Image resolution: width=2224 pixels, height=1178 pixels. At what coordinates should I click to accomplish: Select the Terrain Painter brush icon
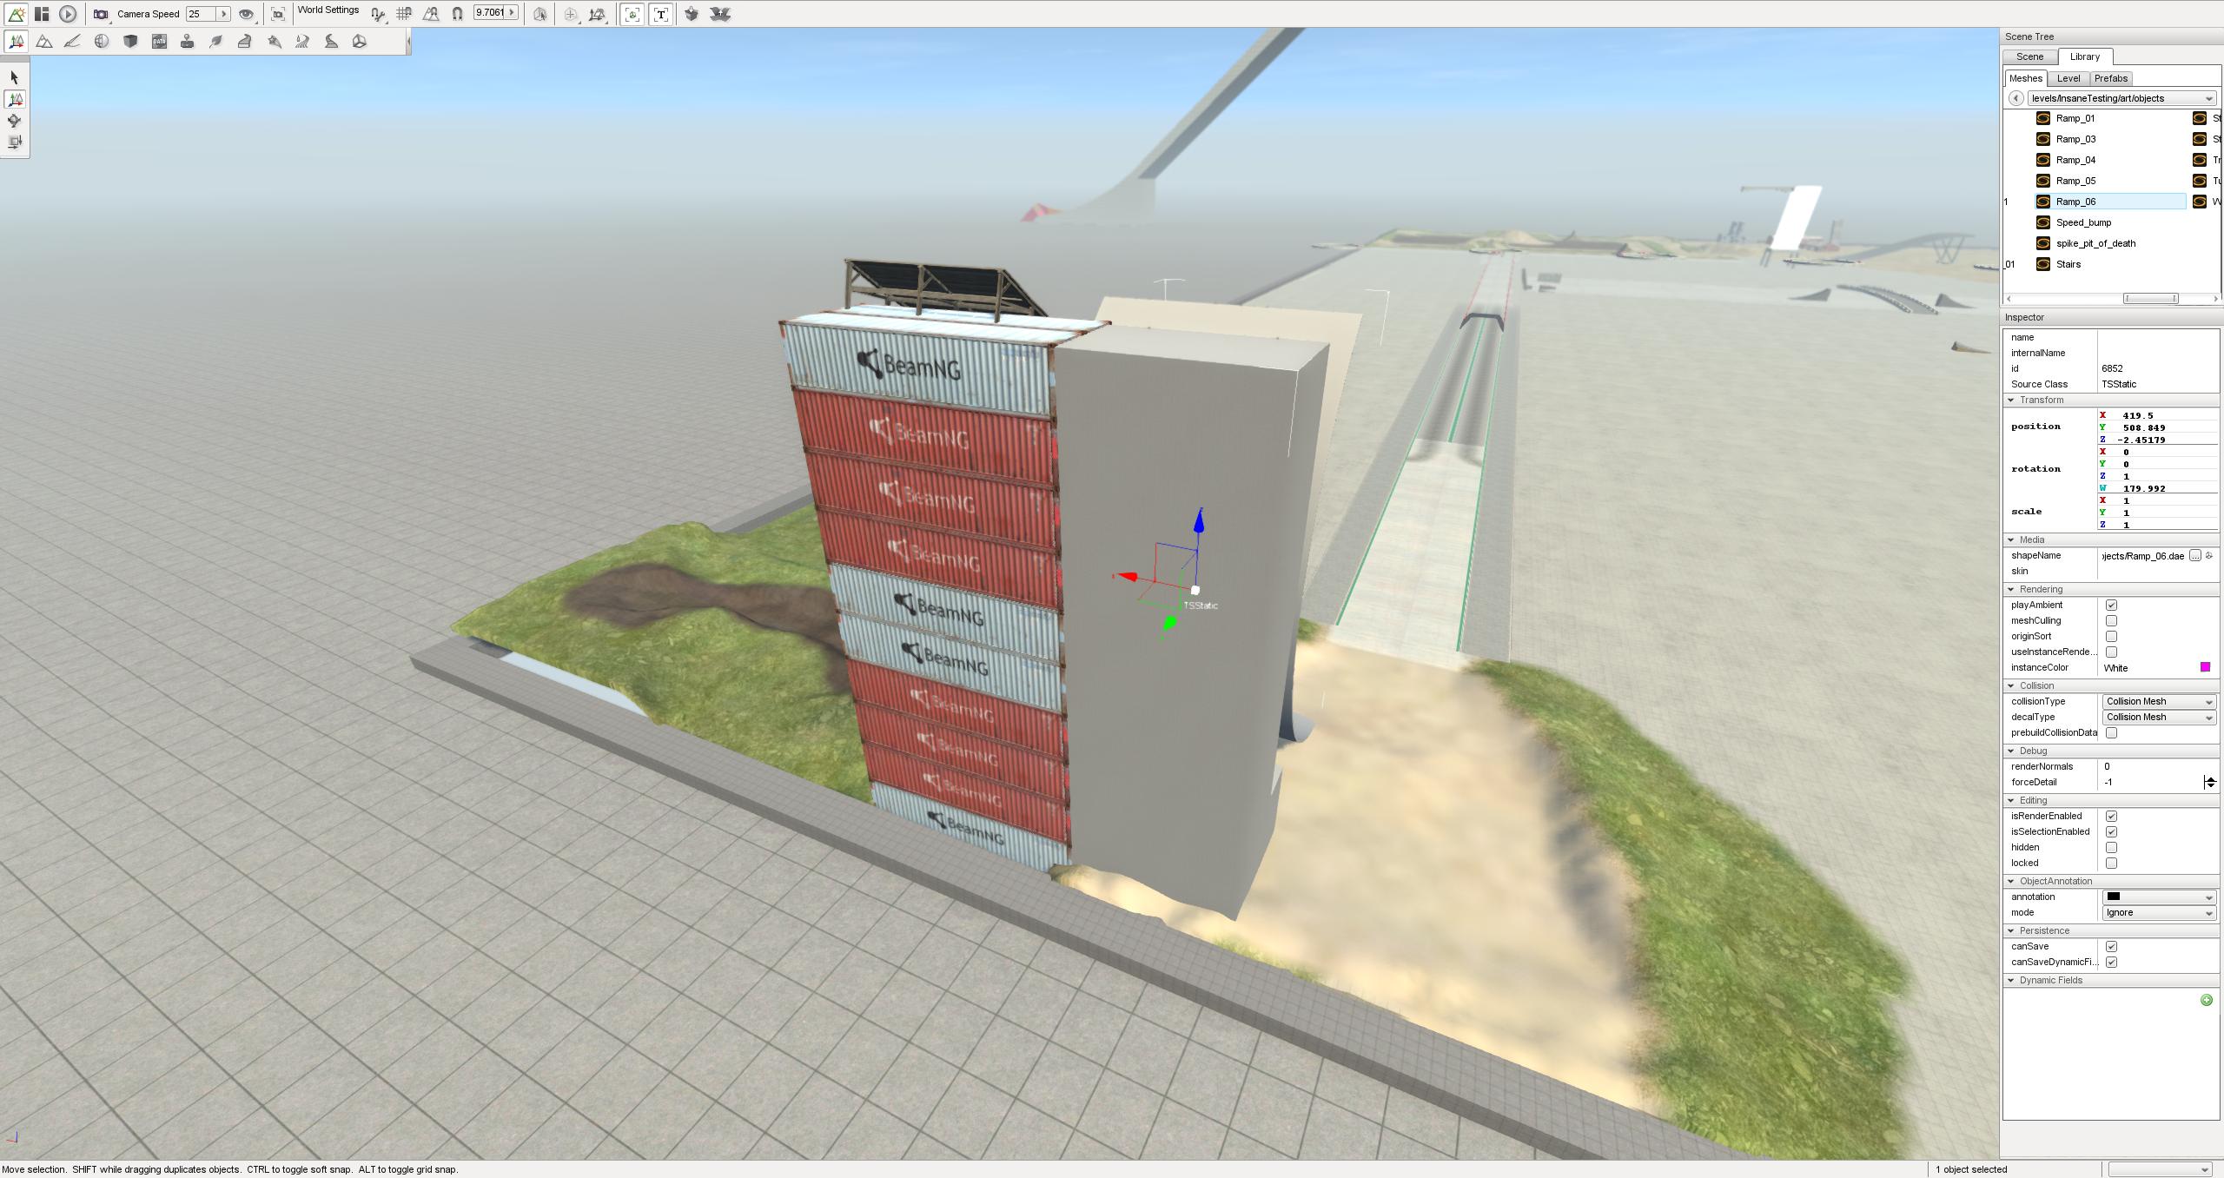pyautogui.click(x=73, y=42)
